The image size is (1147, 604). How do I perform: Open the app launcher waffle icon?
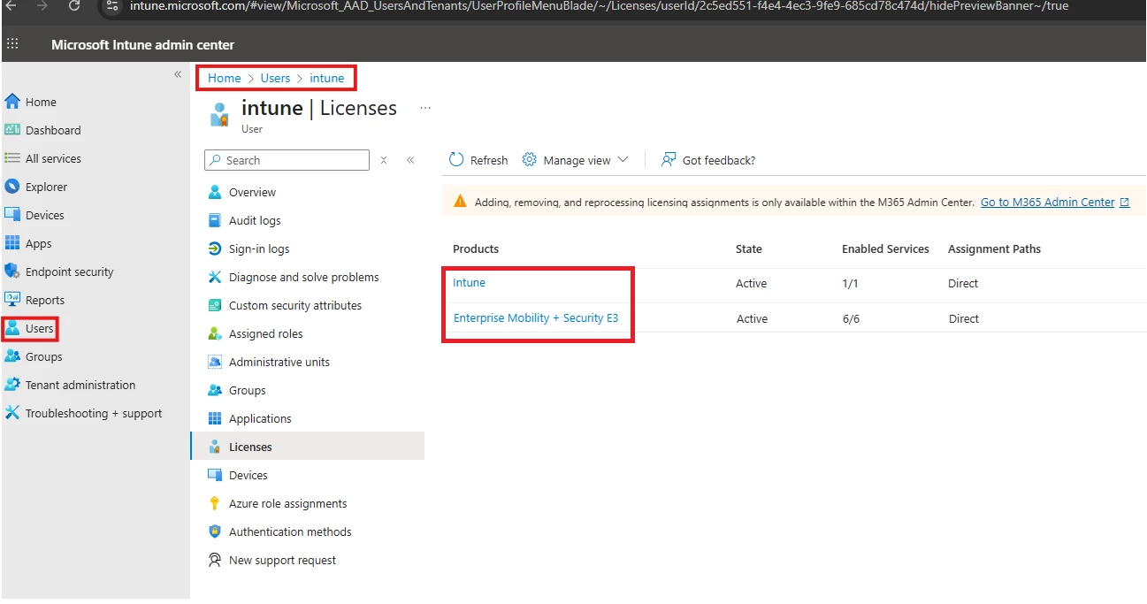point(12,43)
